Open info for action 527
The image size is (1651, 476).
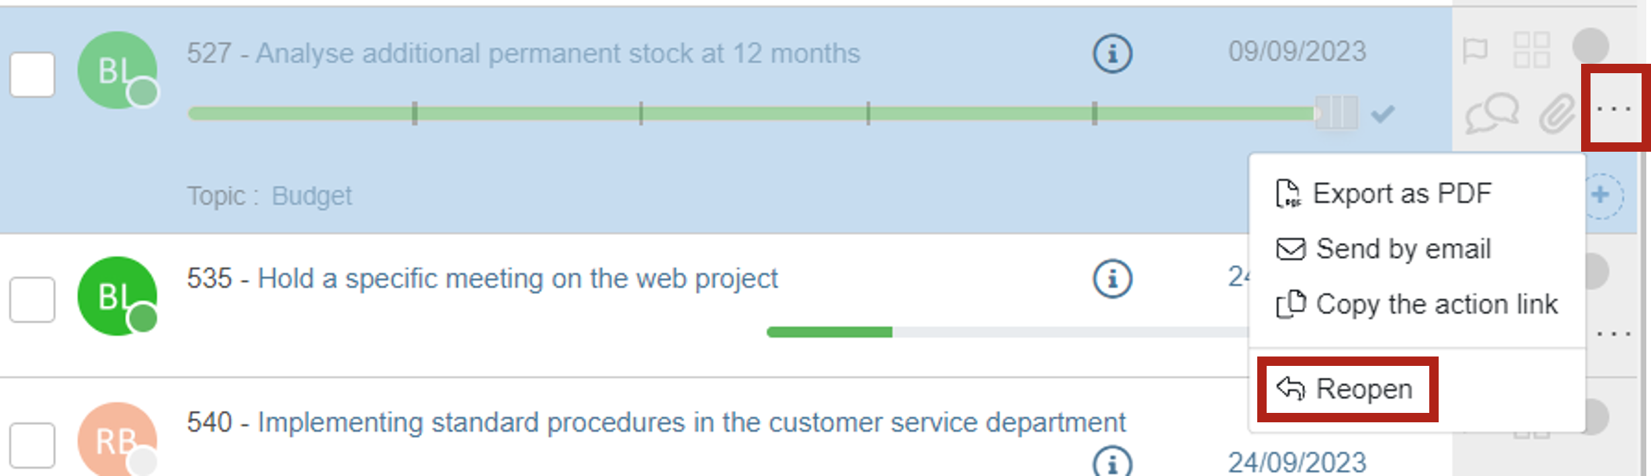pyautogui.click(x=1112, y=54)
